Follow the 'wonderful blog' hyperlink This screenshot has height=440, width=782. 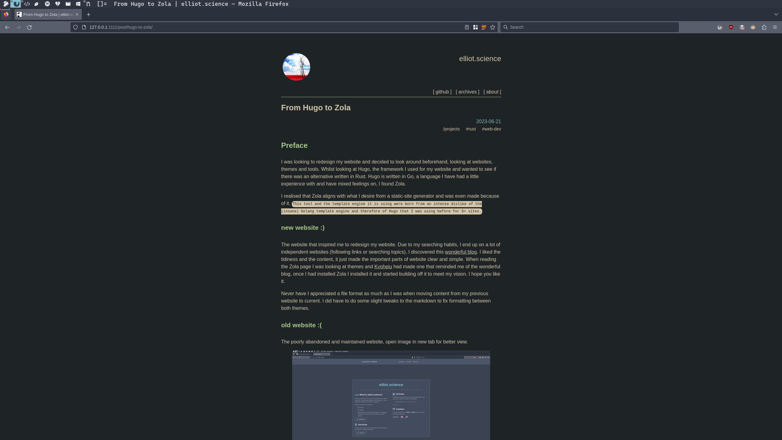(x=461, y=252)
